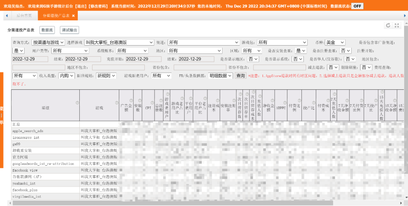Click the horizontal scrollbar below the table
This screenshot has width=408, height=206.
173,203
